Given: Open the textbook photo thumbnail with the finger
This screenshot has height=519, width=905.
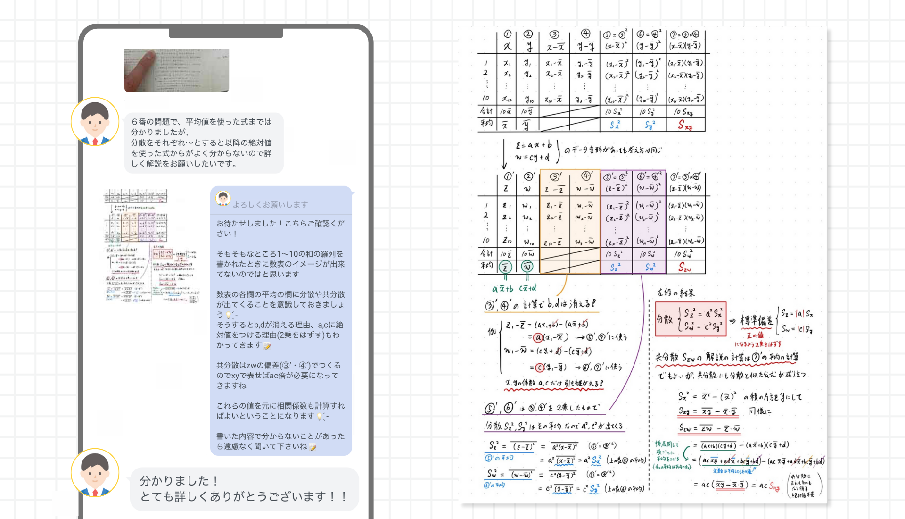Looking at the screenshot, I should point(177,70).
